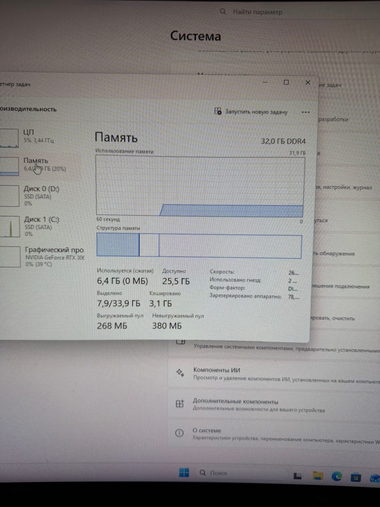Launch File Explorer from the taskbar

coord(317,476)
